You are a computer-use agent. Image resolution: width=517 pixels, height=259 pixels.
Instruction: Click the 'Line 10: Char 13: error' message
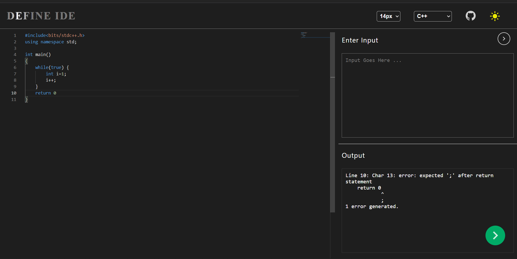420,178
